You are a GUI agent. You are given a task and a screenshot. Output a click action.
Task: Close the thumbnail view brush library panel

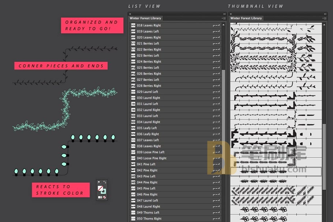(x=231, y=14)
